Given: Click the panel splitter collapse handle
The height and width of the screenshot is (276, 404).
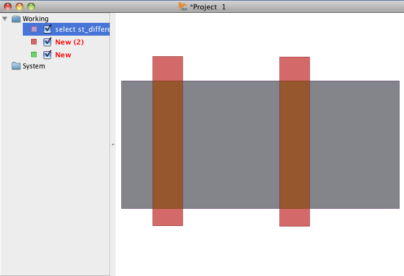Looking at the screenshot, I should (x=113, y=145).
